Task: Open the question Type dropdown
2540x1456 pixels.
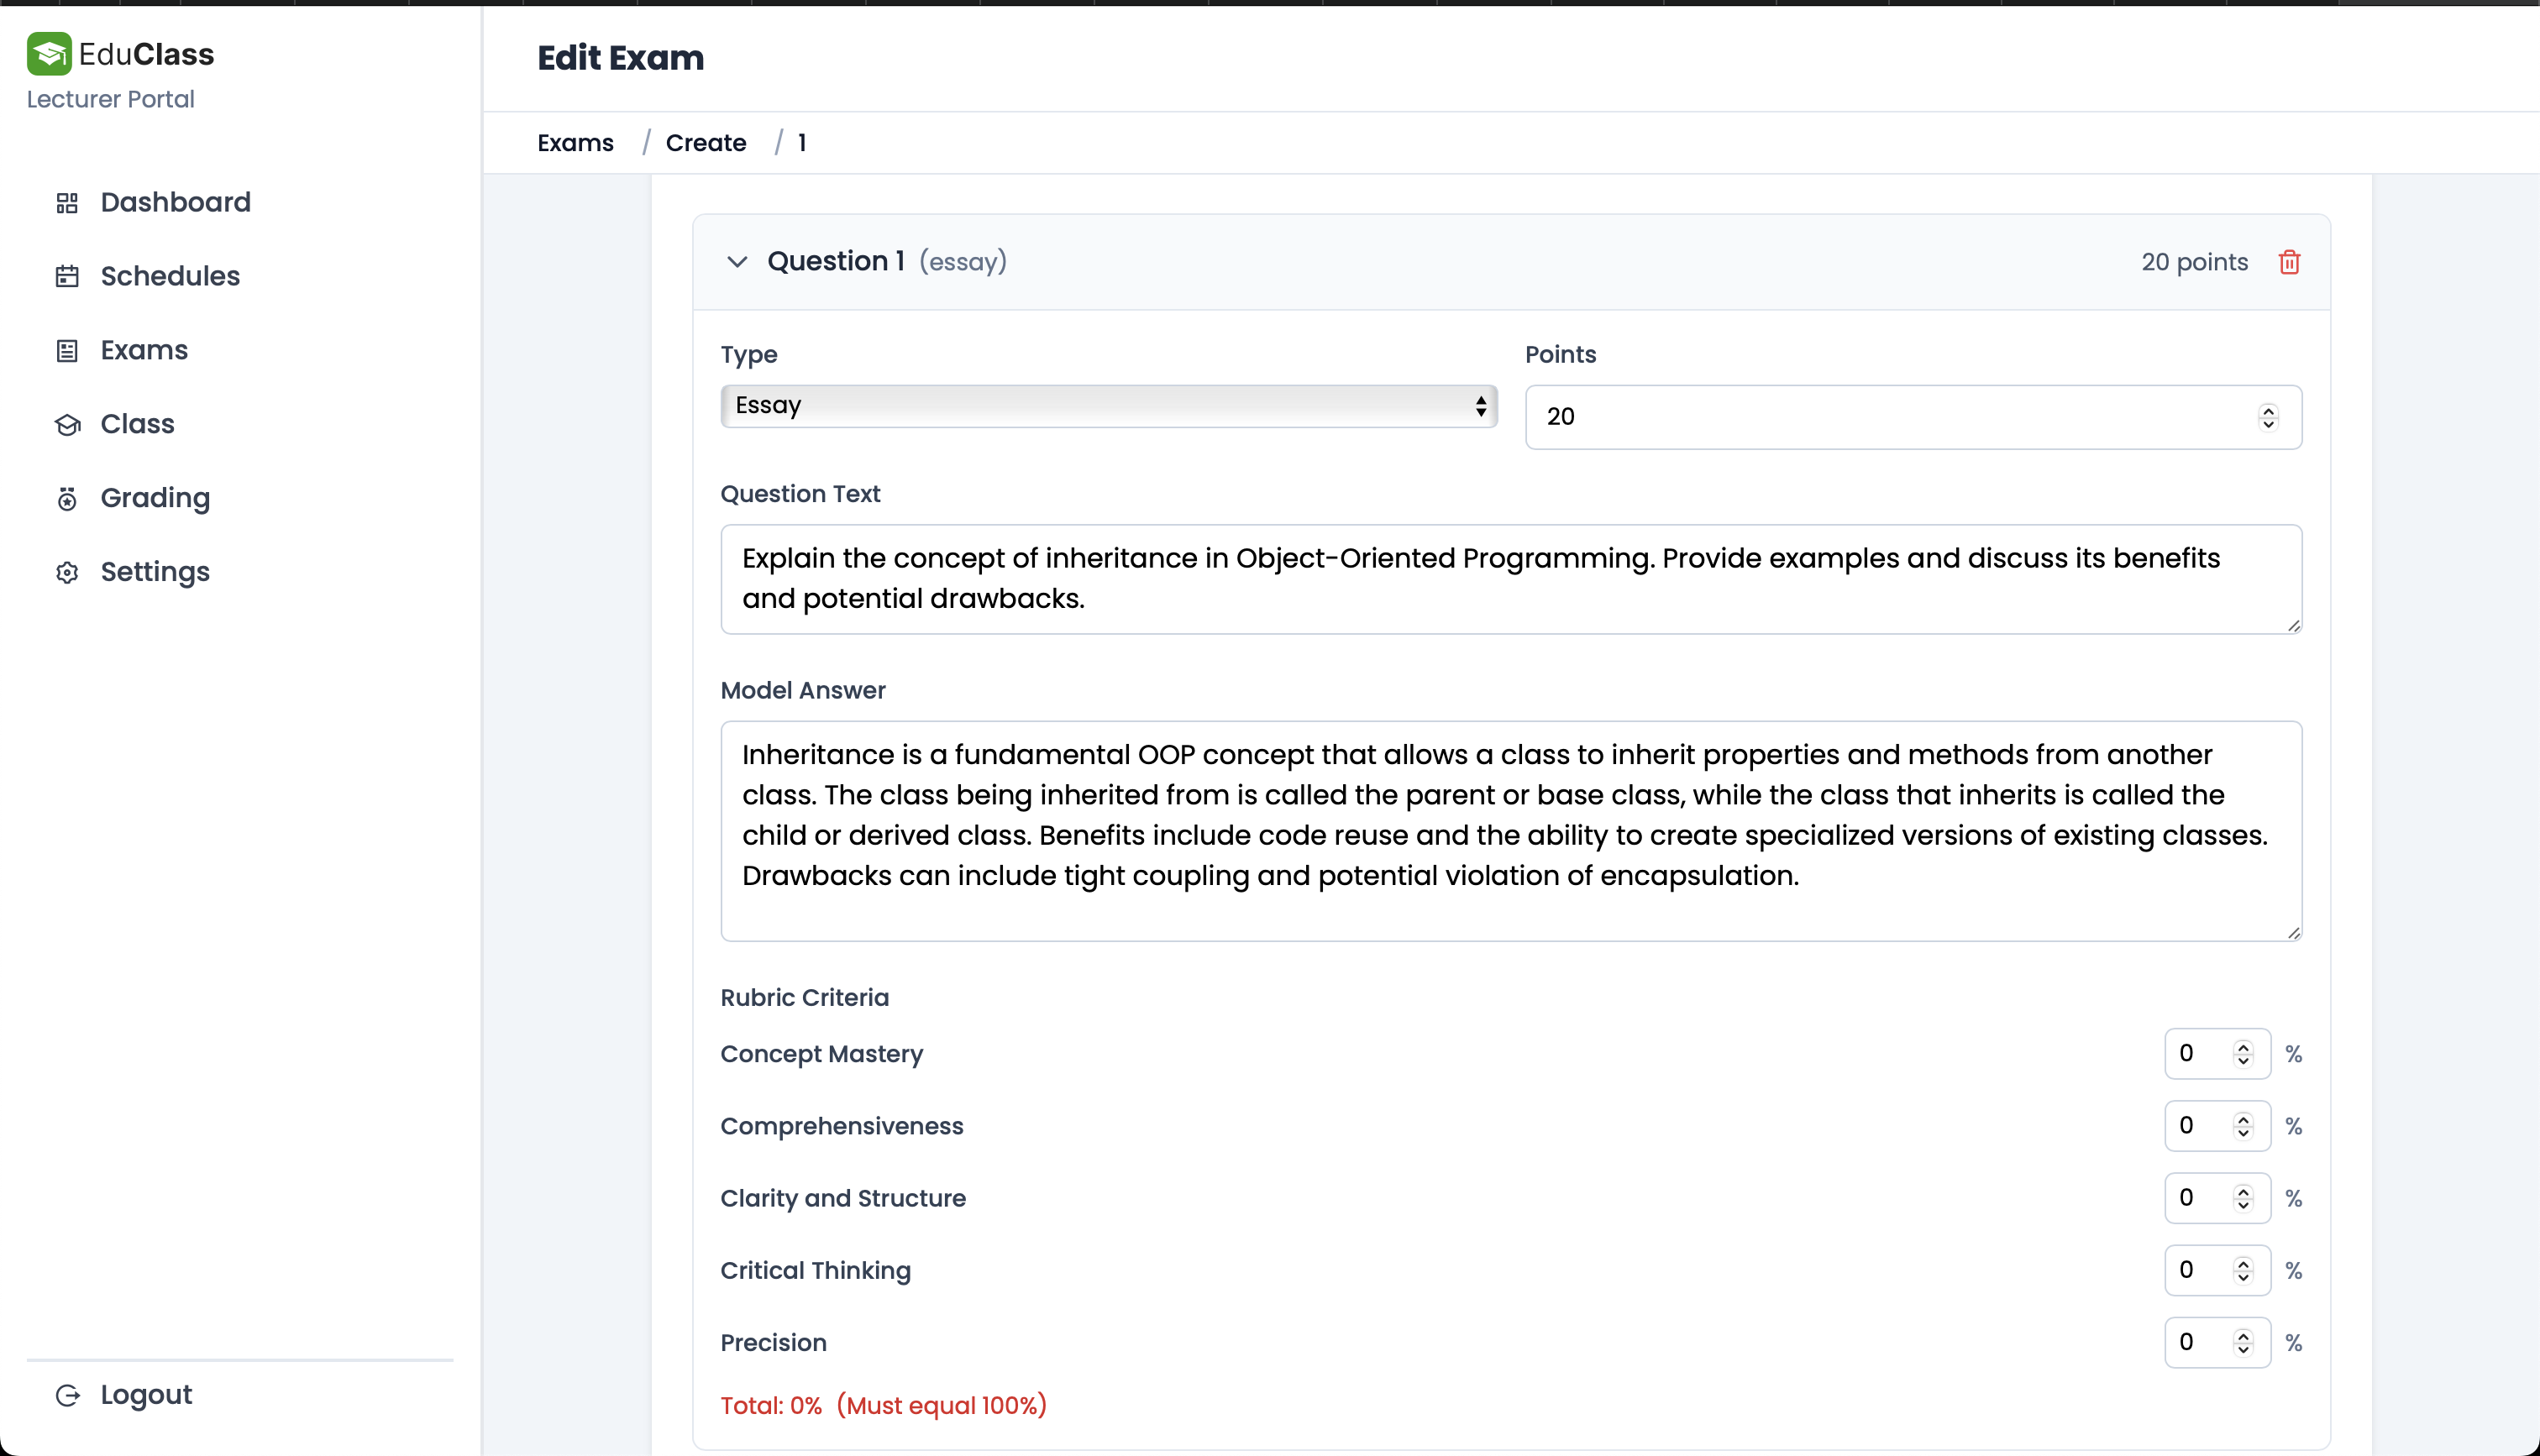Action: click(1108, 405)
